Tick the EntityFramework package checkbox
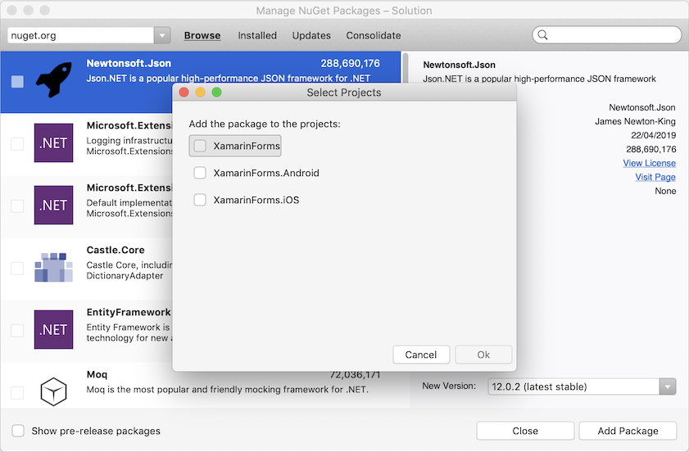Image resolution: width=689 pixels, height=452 pixels. [17, 330]
